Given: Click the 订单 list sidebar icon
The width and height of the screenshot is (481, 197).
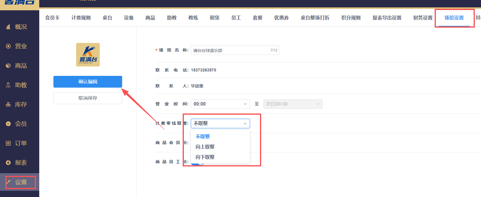Looking at the screenshot, I should click(x=8, y=143).
